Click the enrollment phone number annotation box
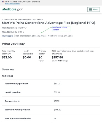Image resolution: width=102 pixels, height=132 pixels. 61,29
